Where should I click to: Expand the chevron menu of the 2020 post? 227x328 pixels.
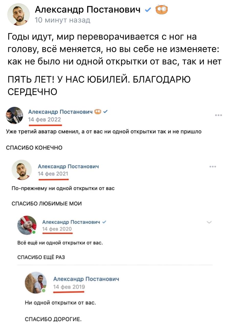click(209, 222)
